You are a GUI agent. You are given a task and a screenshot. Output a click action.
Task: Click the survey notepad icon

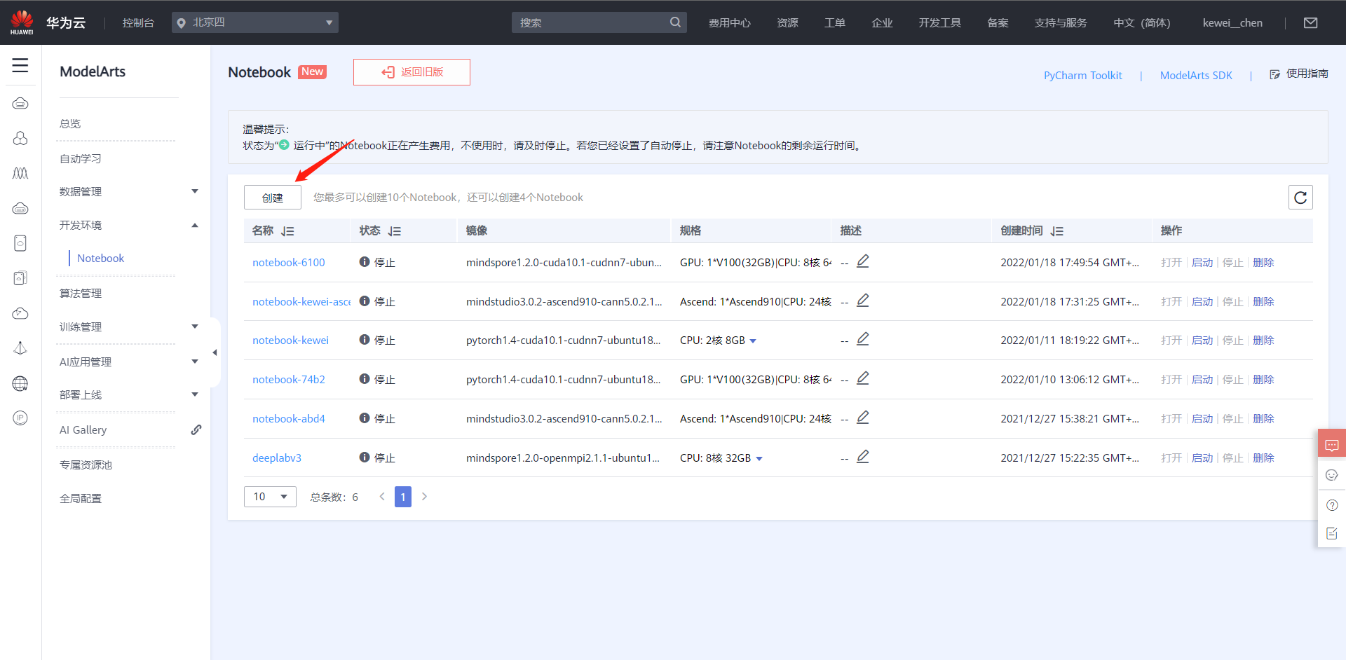tap(1332, 534)
